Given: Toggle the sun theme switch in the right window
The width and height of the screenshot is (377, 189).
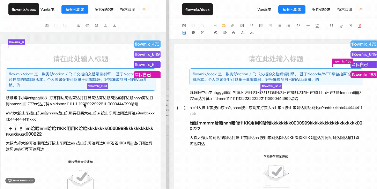Looking at the screenshot, I should pyautogui.click(x=361, y=9).
